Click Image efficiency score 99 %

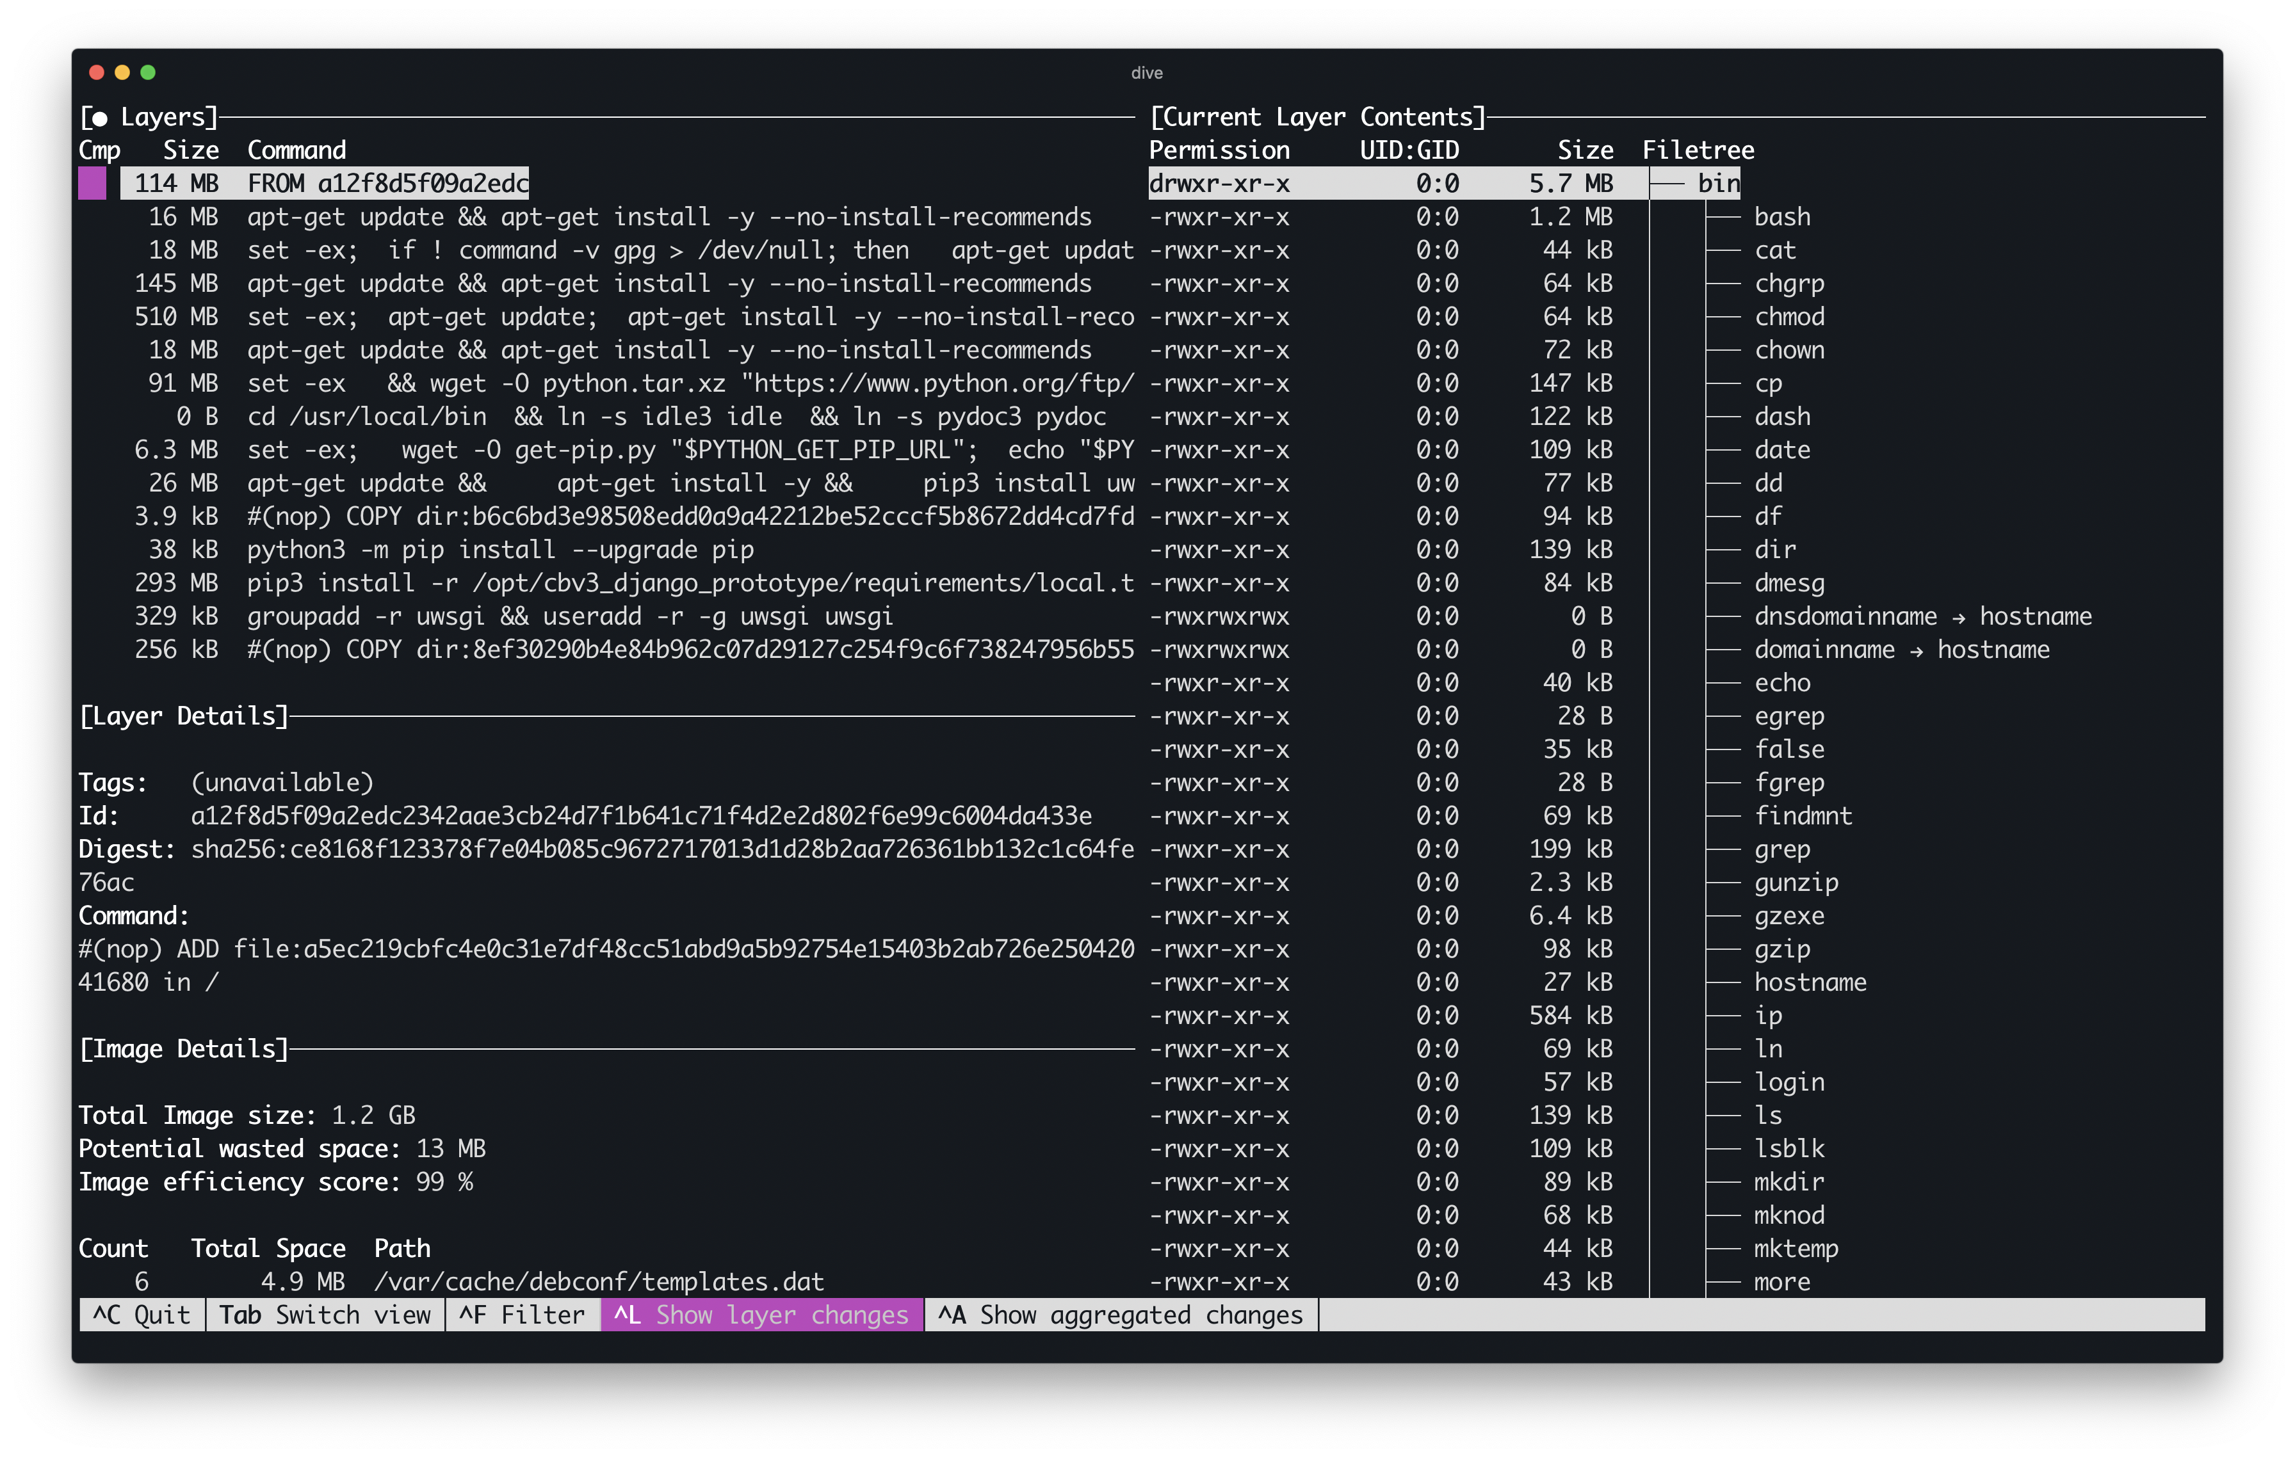tap(275, 1182)
